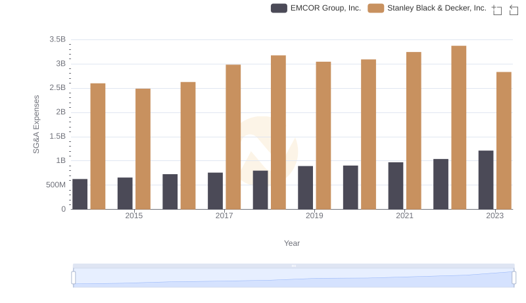Image resolution: width=526 pixels, height=303 pixels.
Task: Select the 2023 EMCOR bar
Action: point(486,180)
